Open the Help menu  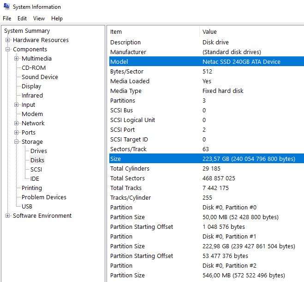click(57, 18)
